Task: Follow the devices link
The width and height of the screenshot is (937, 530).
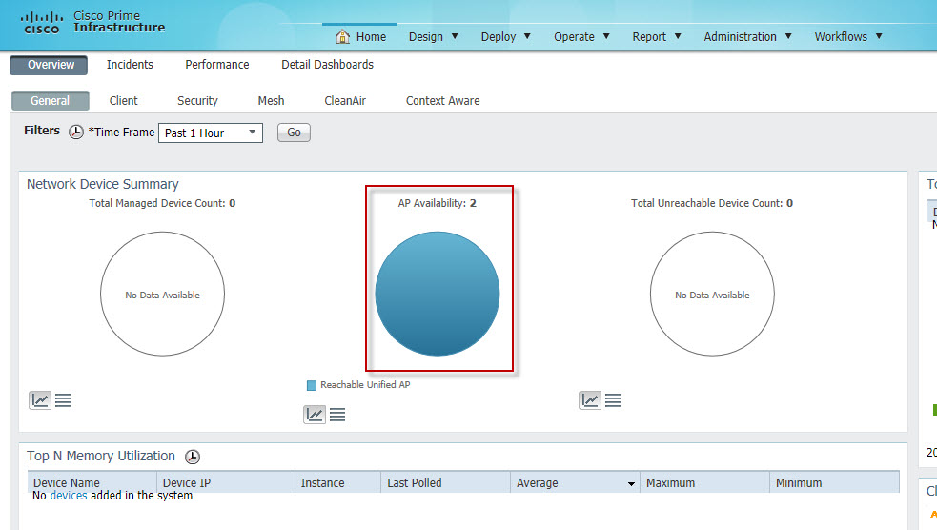Action: click(x=69, y=496)
